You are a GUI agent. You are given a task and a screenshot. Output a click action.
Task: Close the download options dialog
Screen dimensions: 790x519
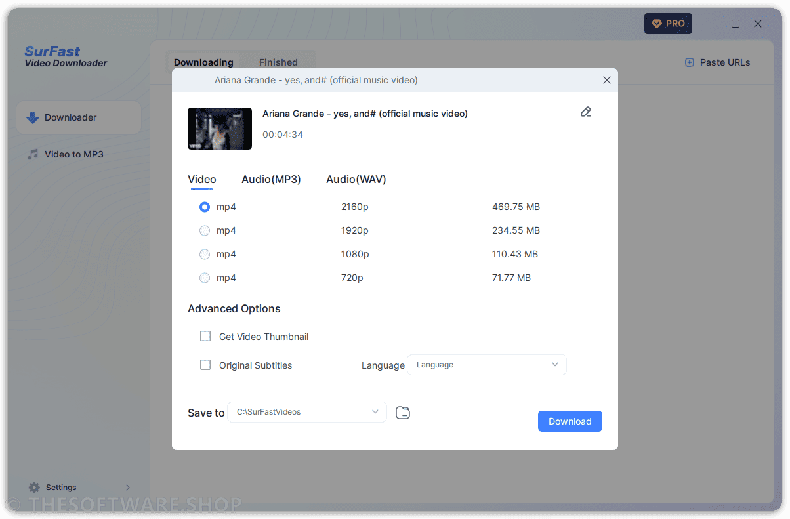click(606, 80)
